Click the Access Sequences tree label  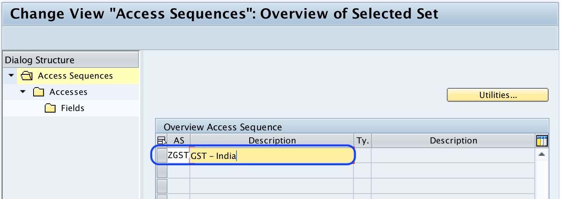(x=75, y=76)
